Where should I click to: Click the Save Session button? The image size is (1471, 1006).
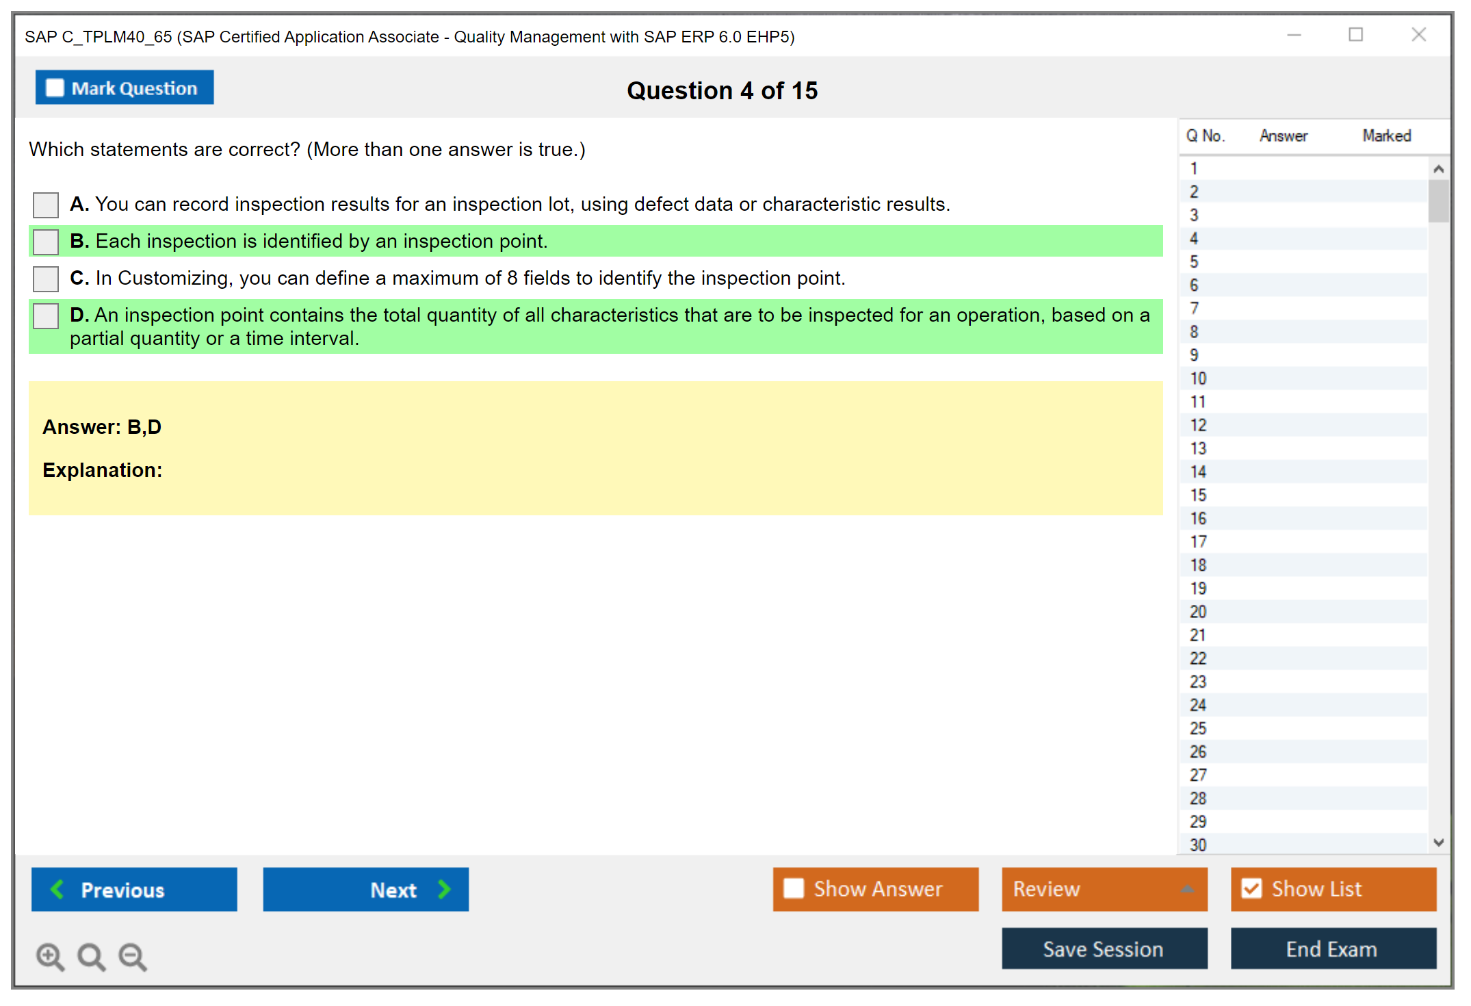pos(1104,949)
